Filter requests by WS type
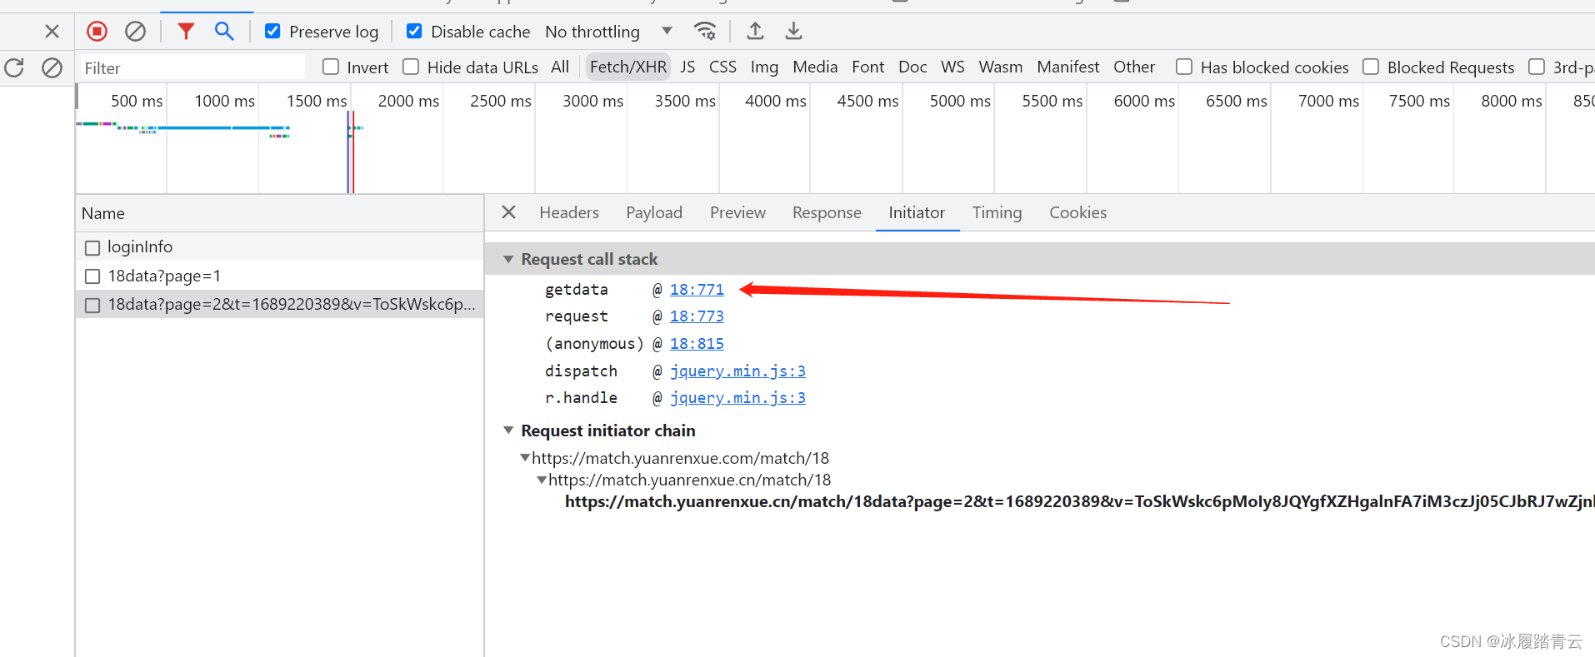 (x=952, y=67)
